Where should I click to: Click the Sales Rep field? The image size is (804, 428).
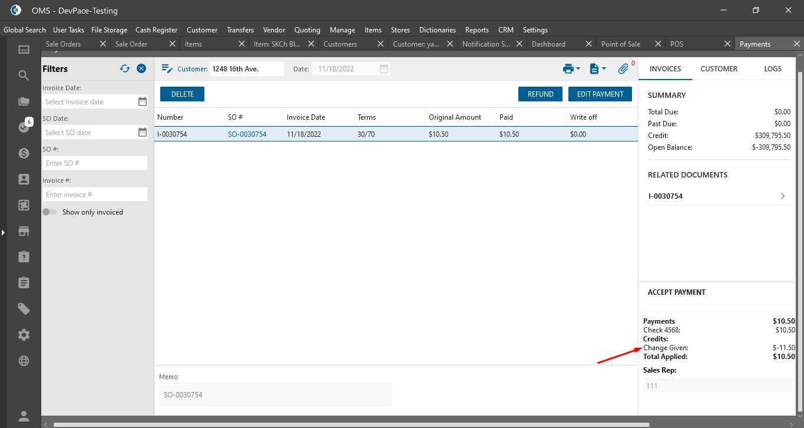pyautogui.click(x=719, y=386)
